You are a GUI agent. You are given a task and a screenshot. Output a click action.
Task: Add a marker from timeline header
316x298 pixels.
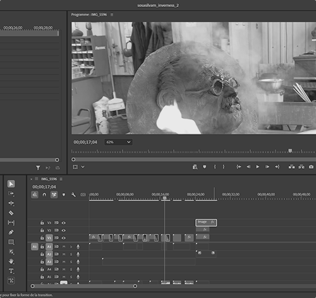[64, 194]
